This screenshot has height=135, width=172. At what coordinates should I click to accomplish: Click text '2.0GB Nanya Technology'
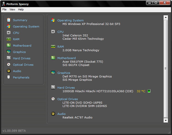point(81,50)
